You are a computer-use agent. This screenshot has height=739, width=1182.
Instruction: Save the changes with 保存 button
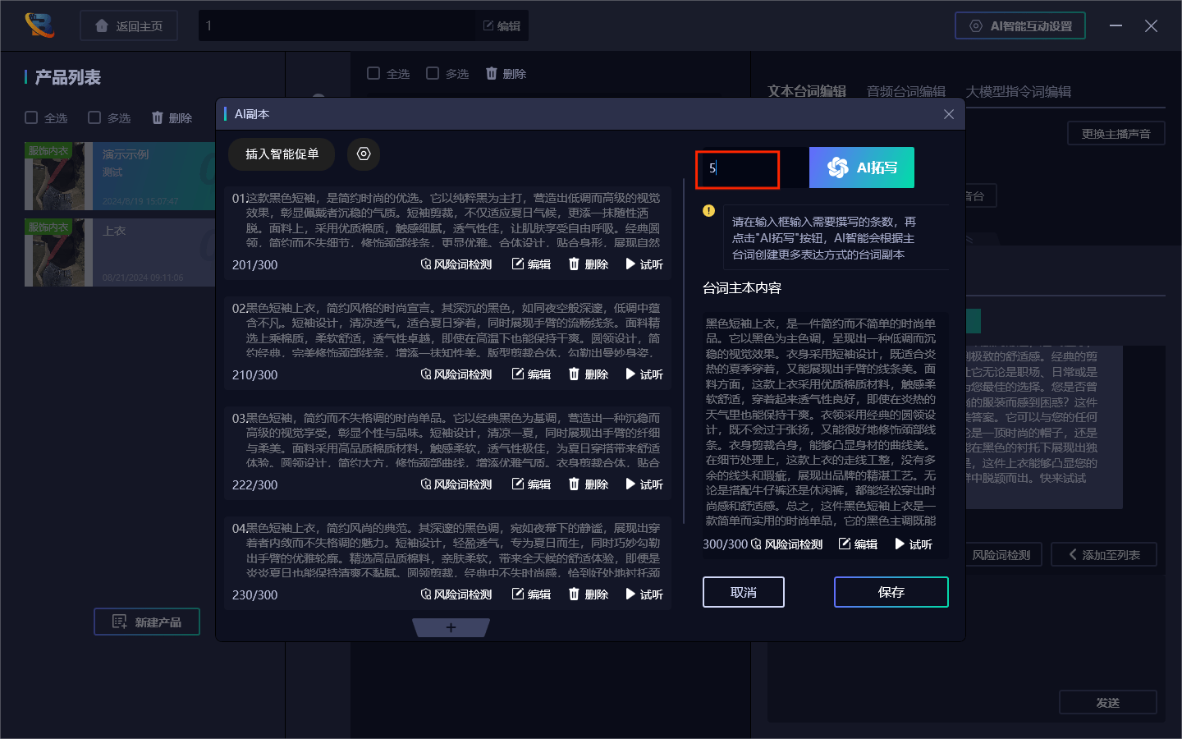point(891,592)
